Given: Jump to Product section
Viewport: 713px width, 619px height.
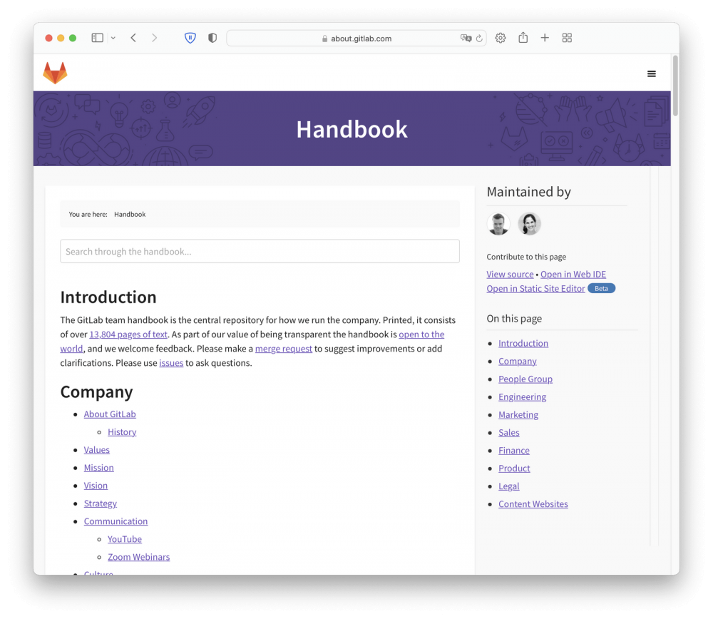Looking at the screenshot, I should tap(514, 468).
